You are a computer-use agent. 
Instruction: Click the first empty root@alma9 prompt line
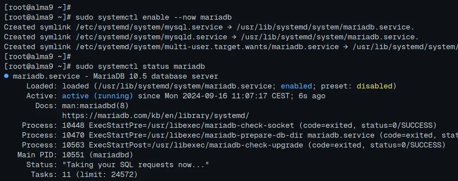click(x=37, y=7)
